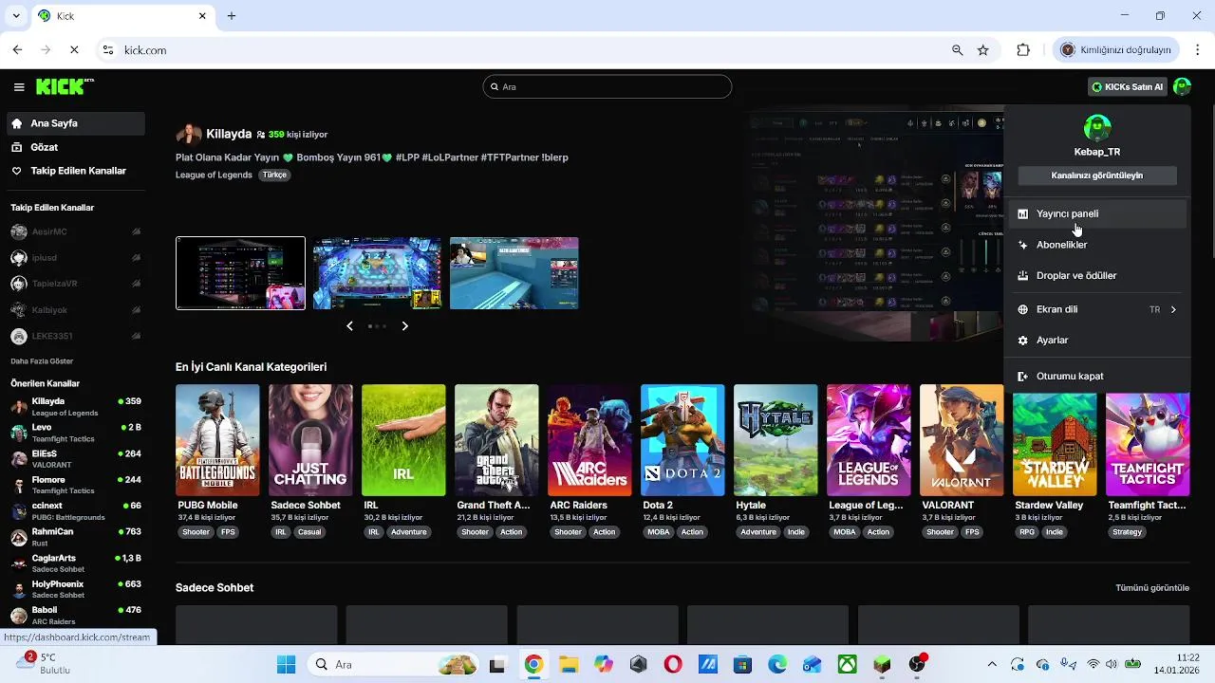The height and width of the screenshot is (683, 1215).
Task: Click Tümünü görüntüle link
Action: 1152,588
